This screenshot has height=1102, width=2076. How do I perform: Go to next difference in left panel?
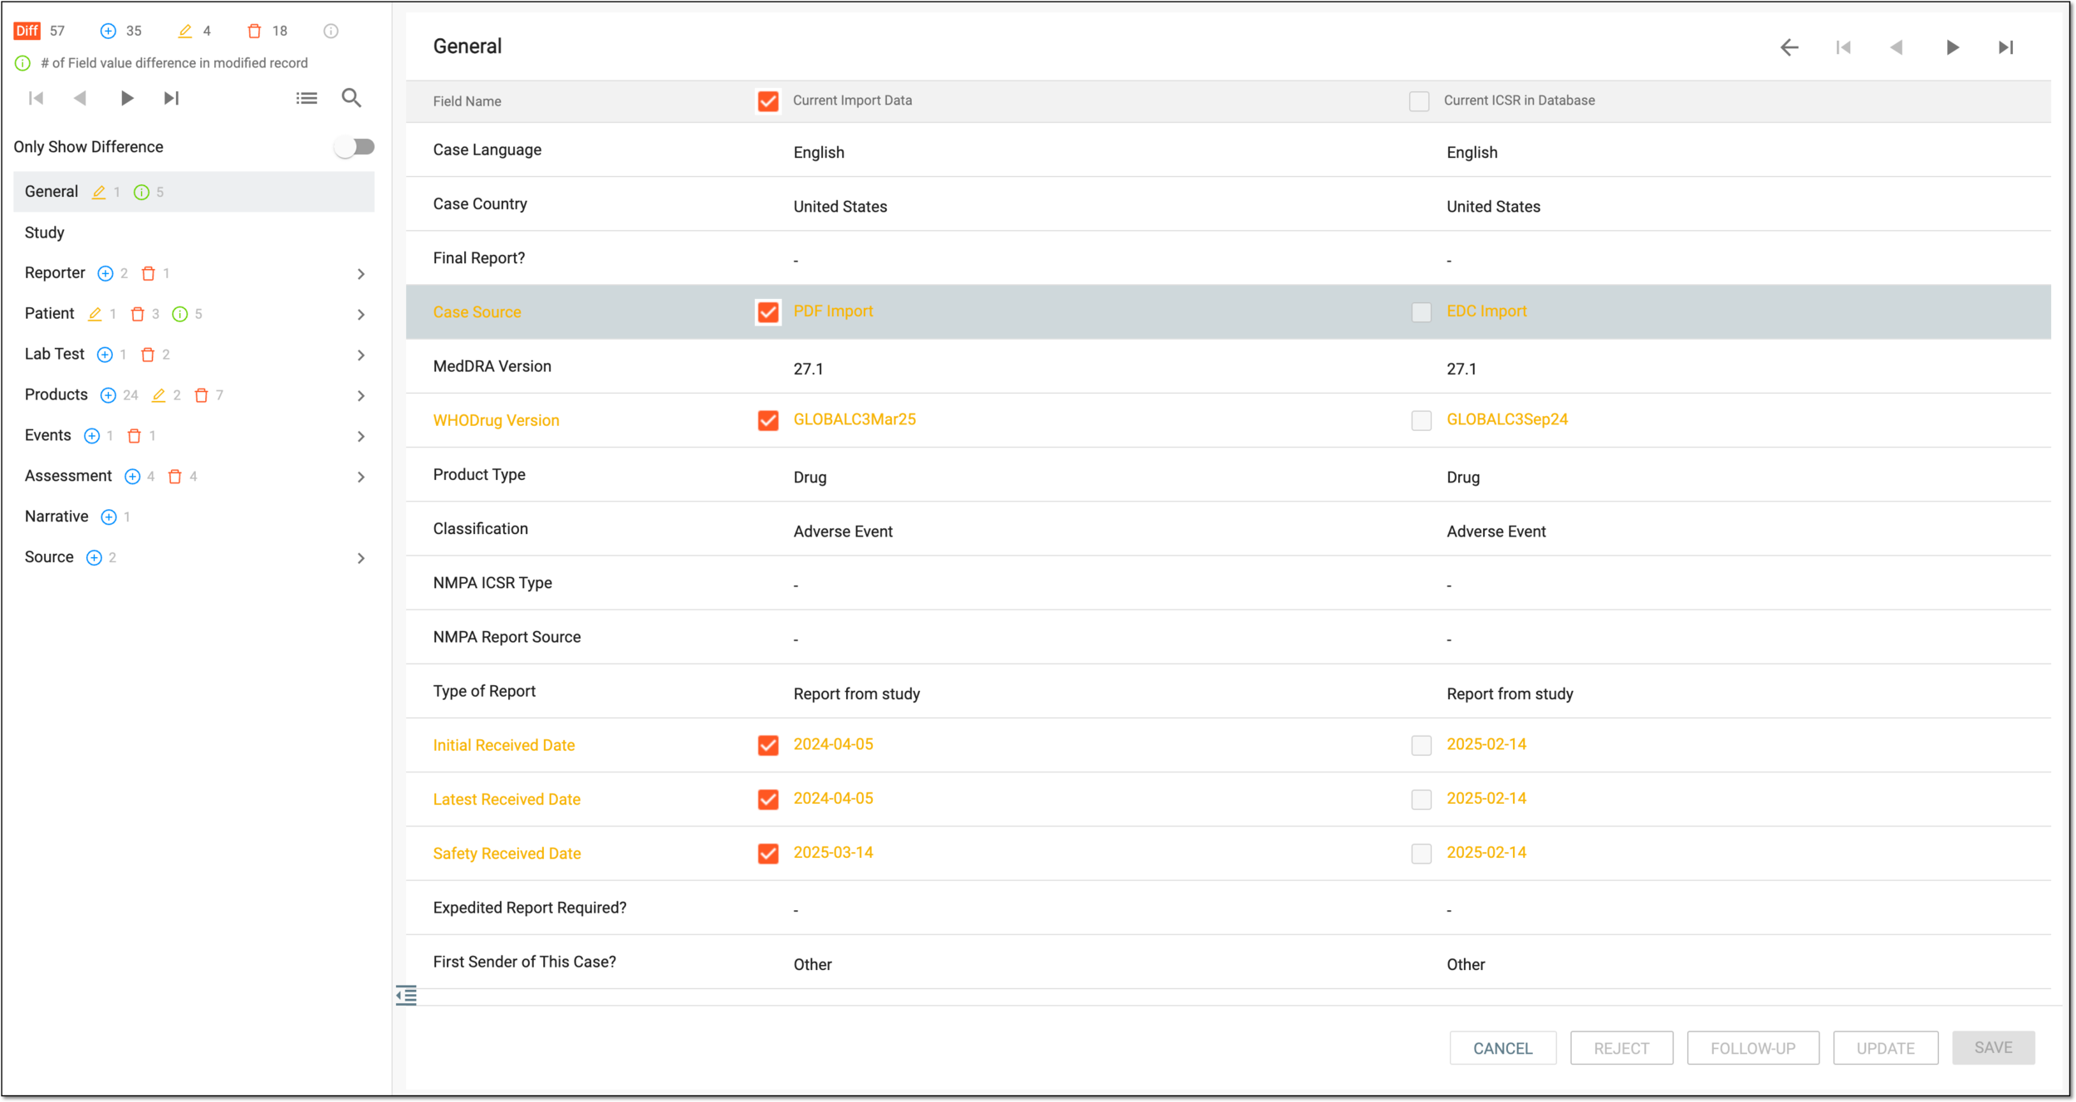126,98
